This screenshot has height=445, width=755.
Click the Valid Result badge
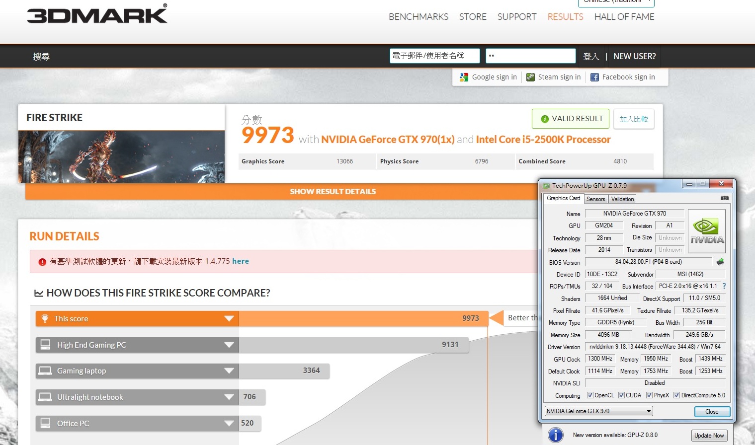(571, 119)
